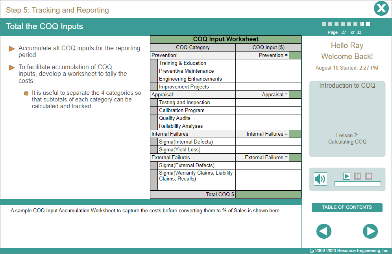Click the second-to-last highlighted progress square
This screenshot has height=254, width=392.
point(361,24)
